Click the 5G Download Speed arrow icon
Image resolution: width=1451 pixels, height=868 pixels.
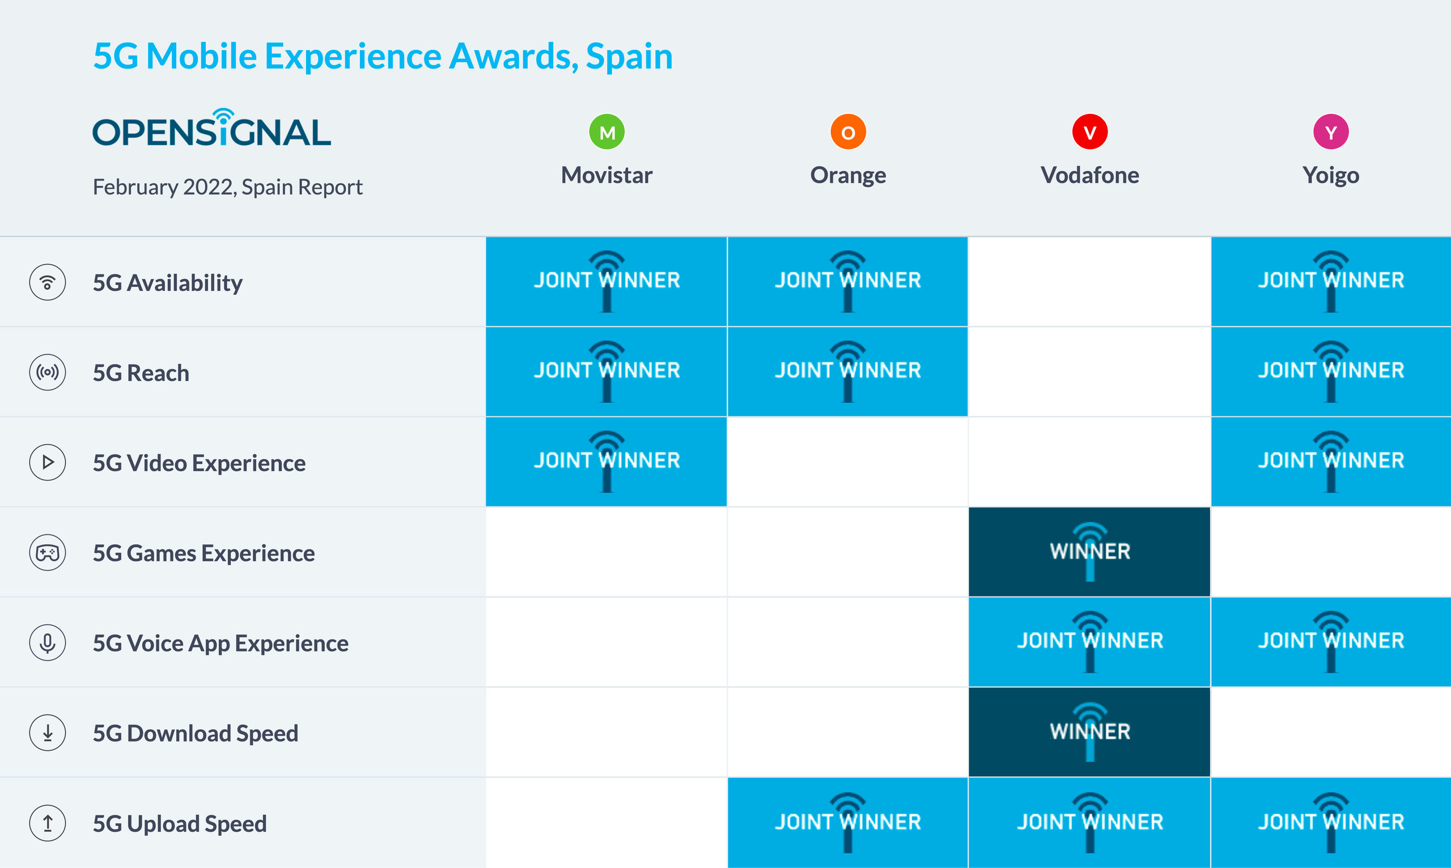point(48,733)
